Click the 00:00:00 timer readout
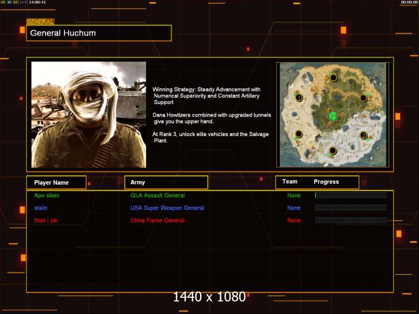 (410, 2)
